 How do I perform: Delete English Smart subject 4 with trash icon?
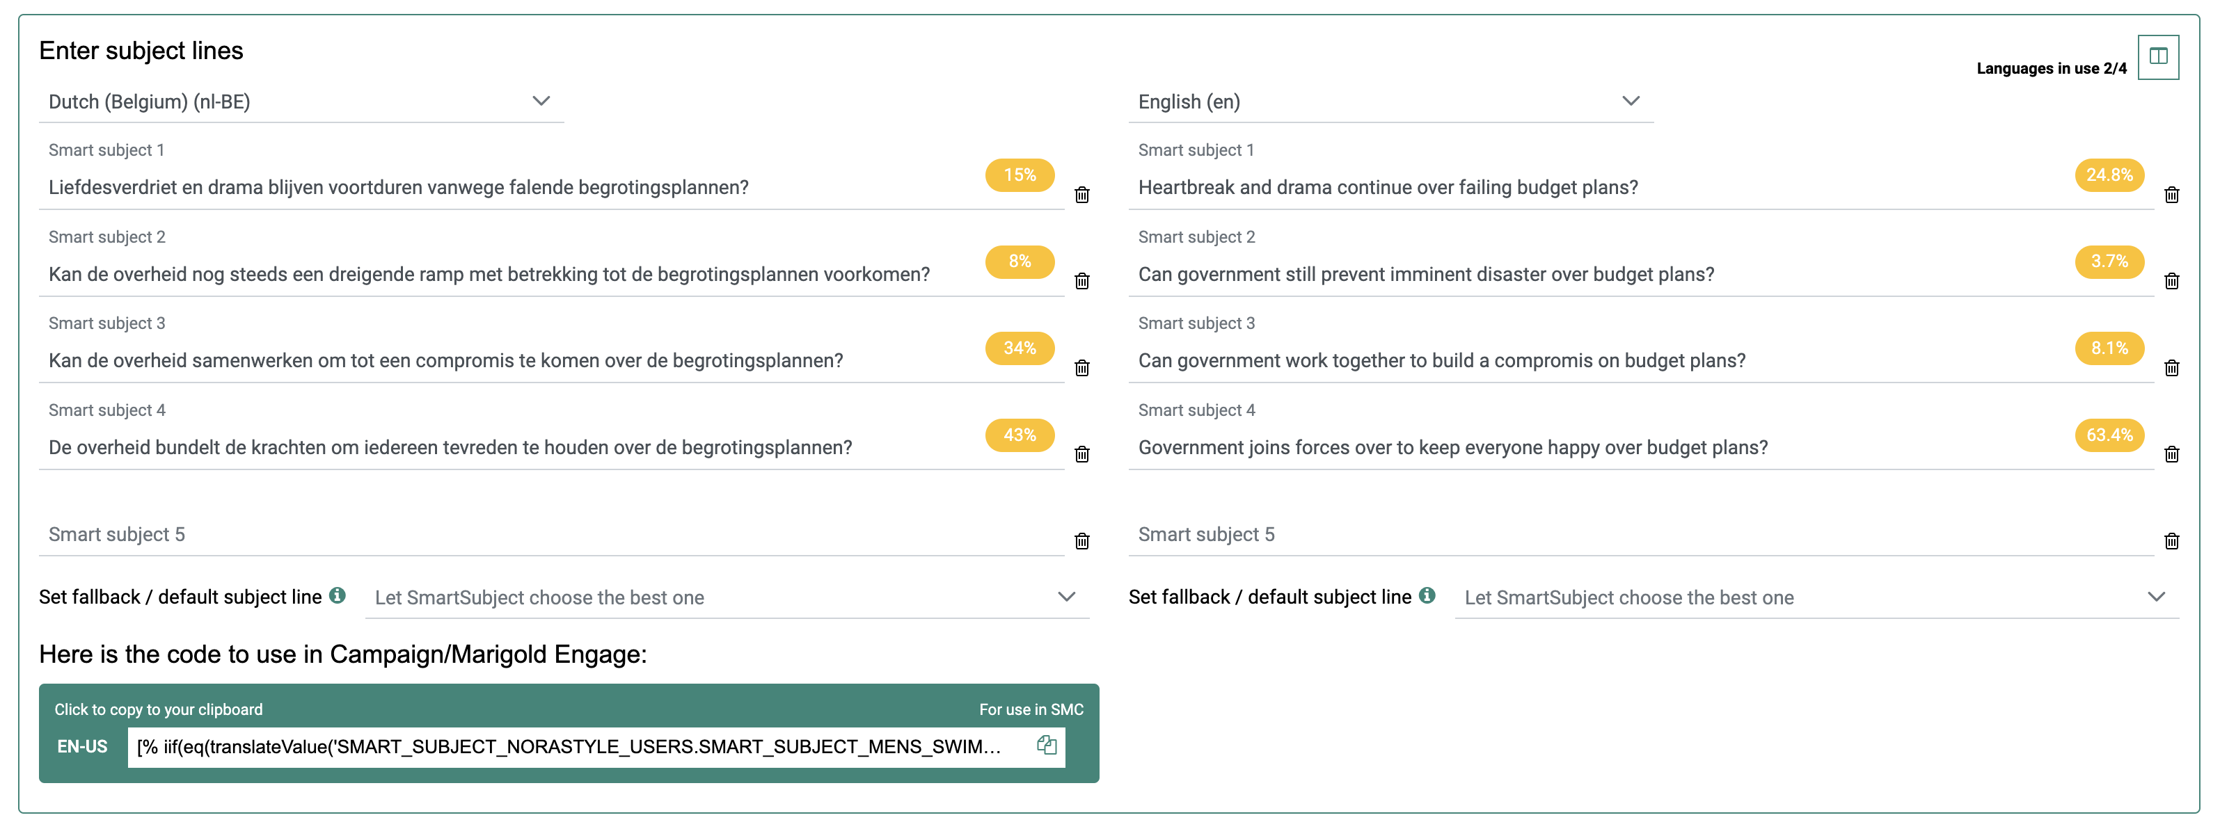pos(2171,453)
